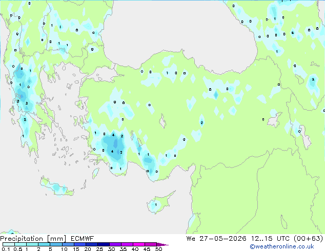The width and height of the screenshot is (325, 251).
Task: Click the legend label '0.1'
Action: click(x=6, y=249)
